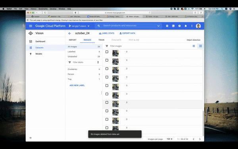Tick the checkbox of the topmost image row
The image size is (238, 149).
107,52
